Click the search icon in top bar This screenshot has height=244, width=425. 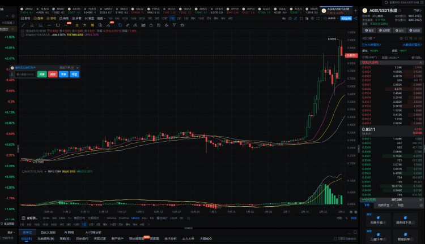386,2
